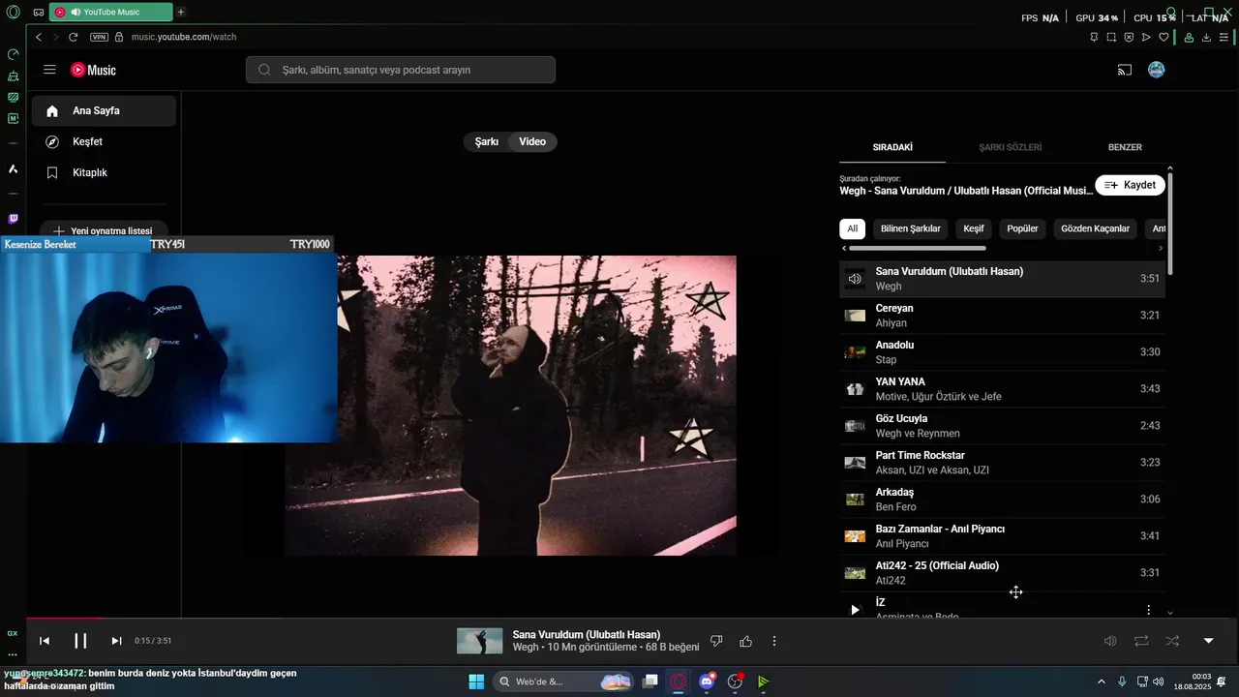Select the All filter chip
Image resolution: width=1239 pixels, height=697 pixels.
click(852, 228)
